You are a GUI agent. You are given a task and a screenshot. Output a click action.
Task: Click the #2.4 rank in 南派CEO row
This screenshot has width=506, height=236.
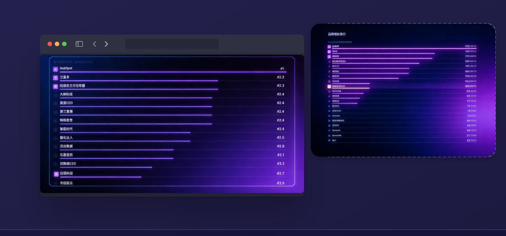point(280,103)
